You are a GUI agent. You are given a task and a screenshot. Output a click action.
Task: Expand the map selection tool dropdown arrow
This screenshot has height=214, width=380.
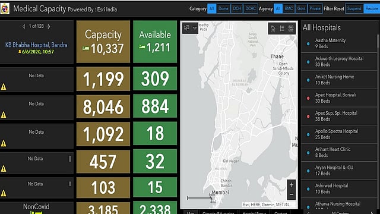click(195, 28)
